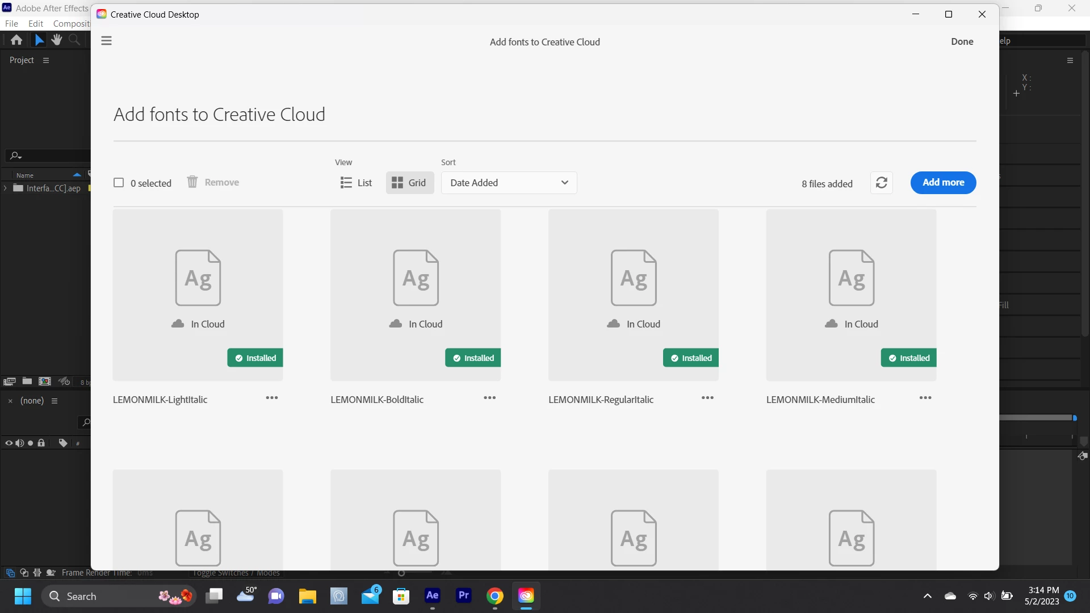
Task: Open Premiere Pro from the taskbar
Action: tap(464, 595)
